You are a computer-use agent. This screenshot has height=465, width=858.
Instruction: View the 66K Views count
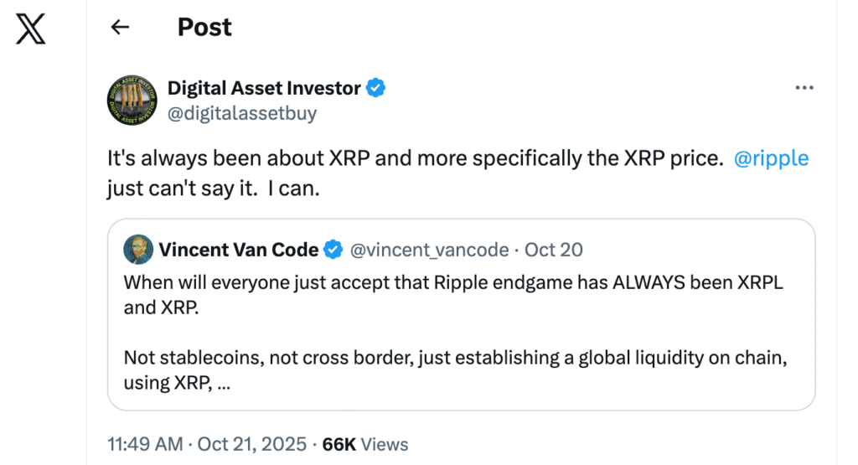365,444
